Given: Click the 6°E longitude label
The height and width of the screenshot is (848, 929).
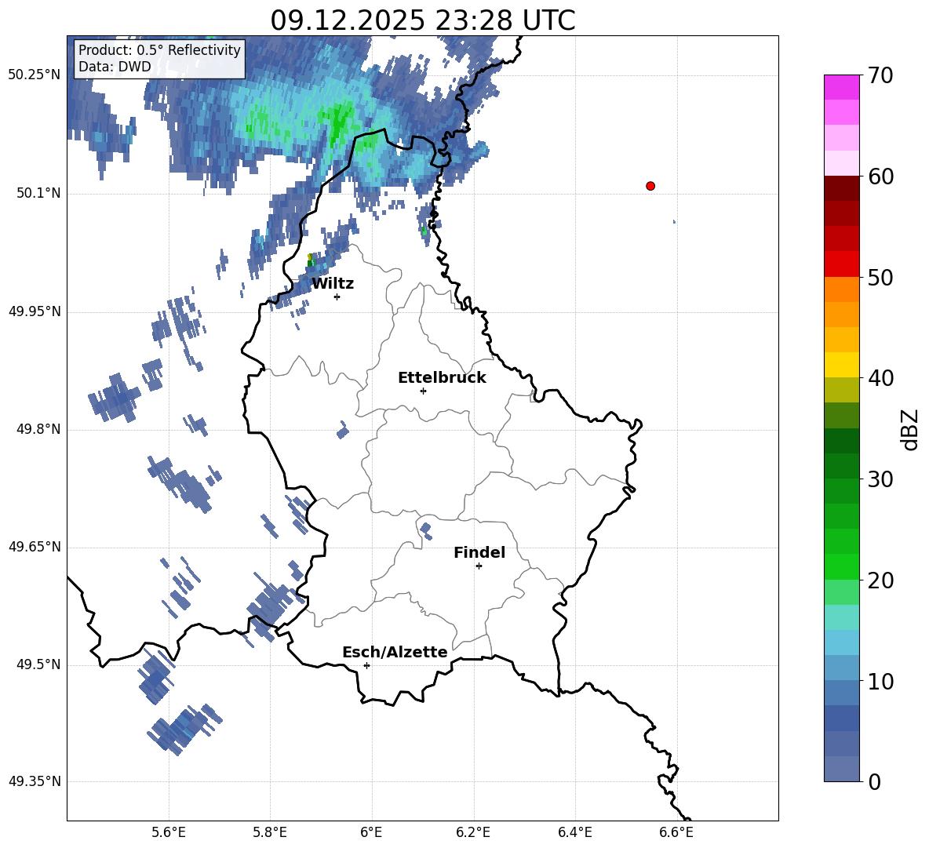Looking at the screenshot, I should click(371, 832).
